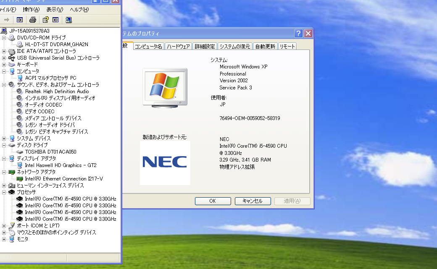Switch to the リモート tab
This screenshot has height=269, width=437.
point(287,46)
